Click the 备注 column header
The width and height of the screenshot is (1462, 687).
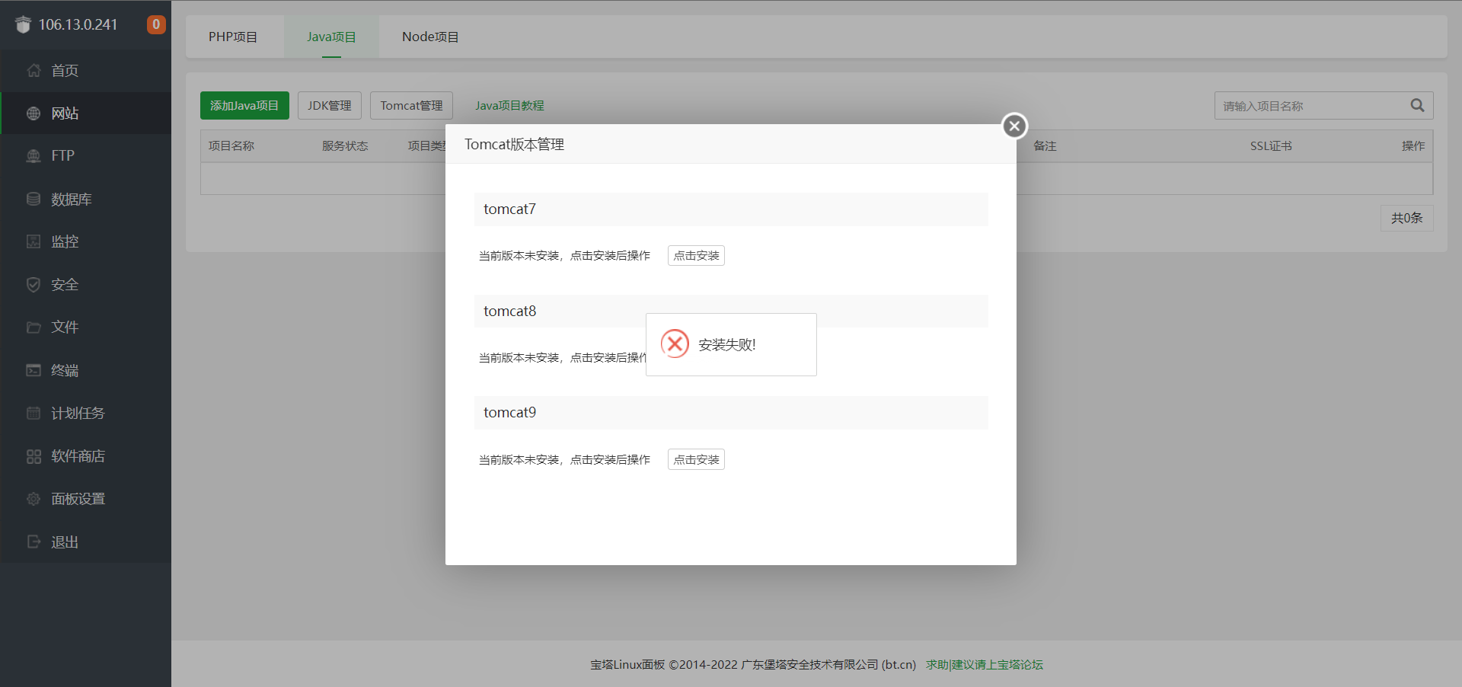[x=1045, y=145]
